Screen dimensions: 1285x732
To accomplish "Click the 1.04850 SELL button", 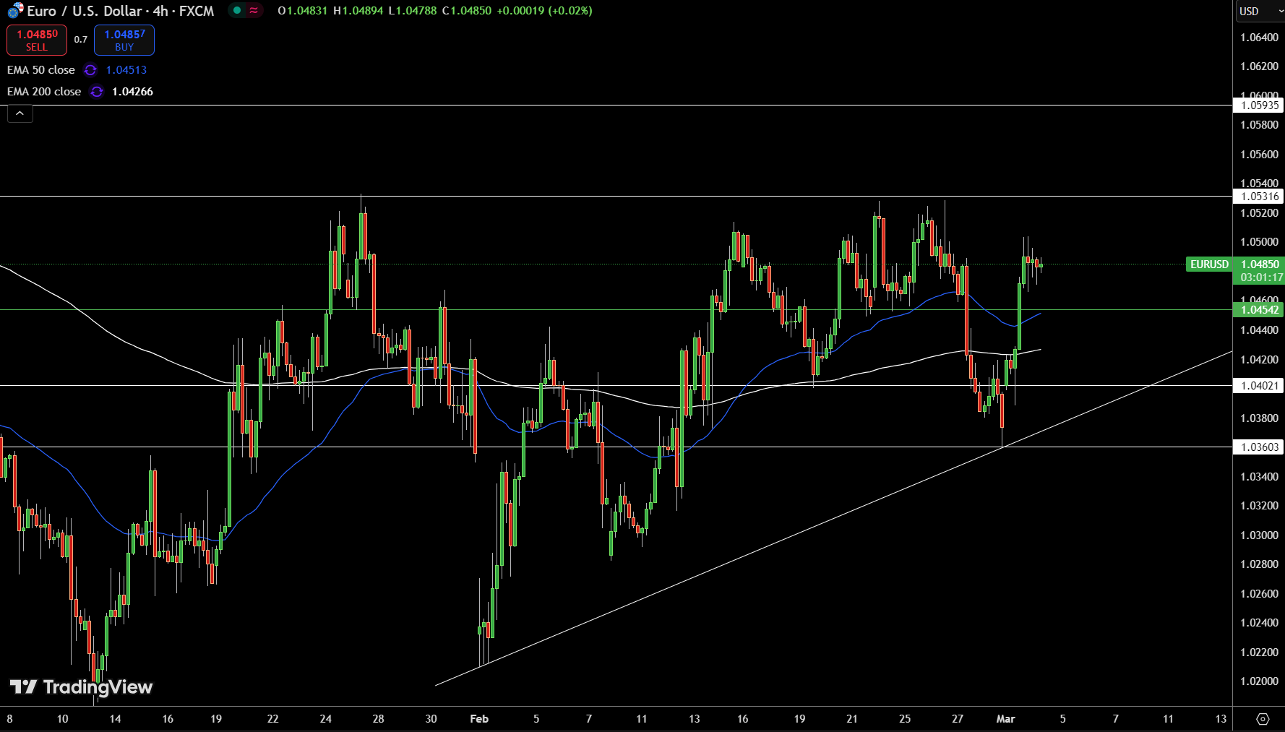I will 37,40.
